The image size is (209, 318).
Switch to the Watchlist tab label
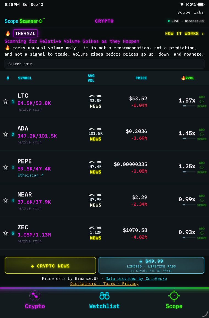[x=105, y=306]
